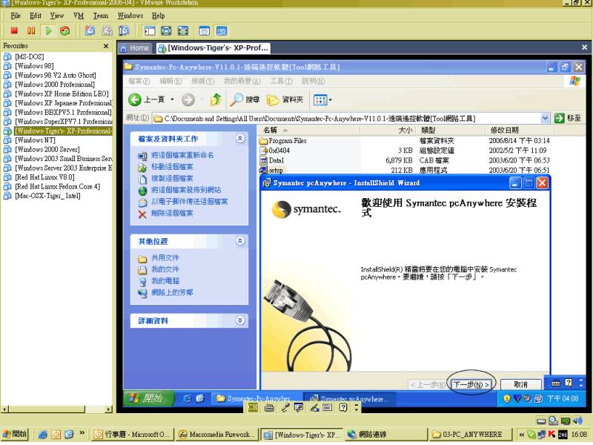Suspend the VM using the orange pause icon
Screen dimensions: 593x445
[31, 30]
